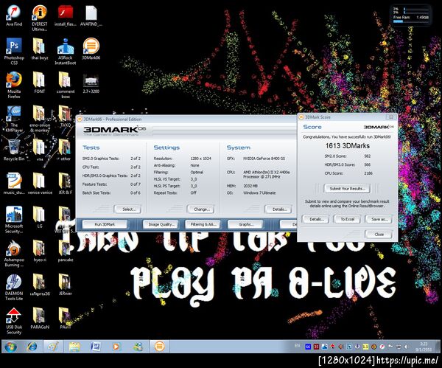The height and width of the screenshot is (368, 442).
Task: Open the taskbar clock and date
Action: pyautogui.click(x=424, y=347)
